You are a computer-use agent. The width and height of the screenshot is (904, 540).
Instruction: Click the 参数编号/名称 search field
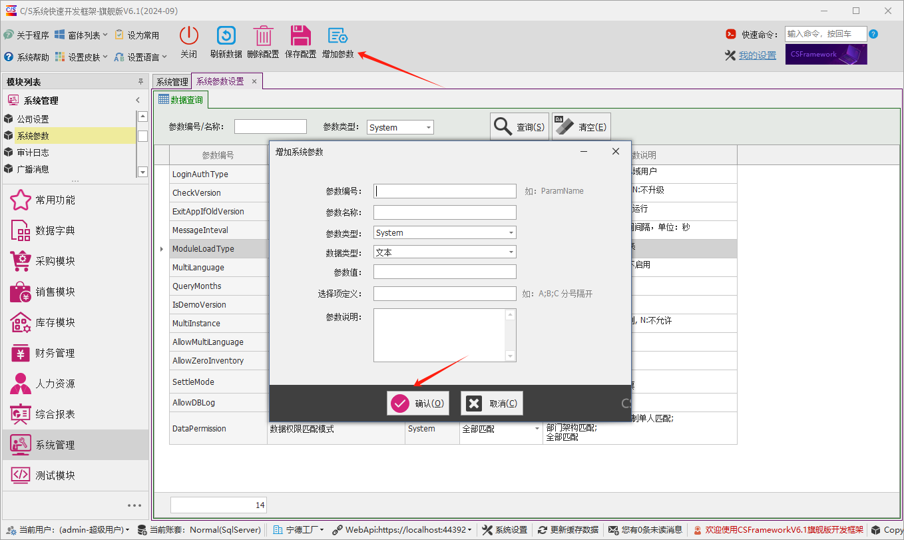[x=270, y=127]
